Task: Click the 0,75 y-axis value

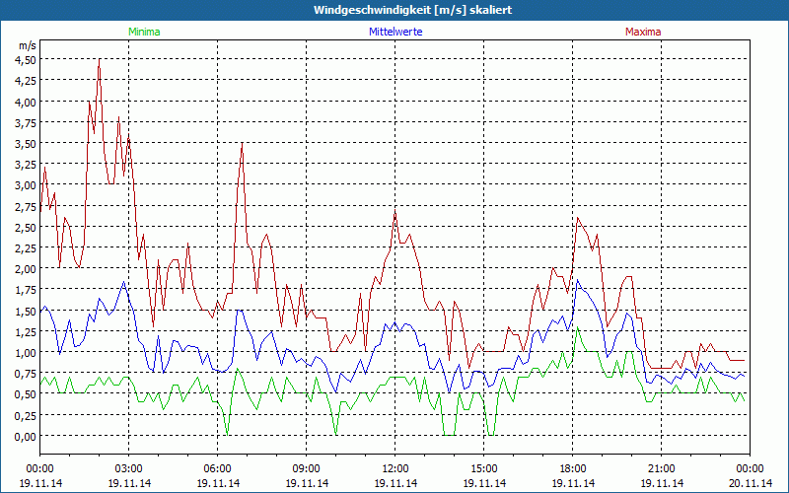Action: coord(26,374)
